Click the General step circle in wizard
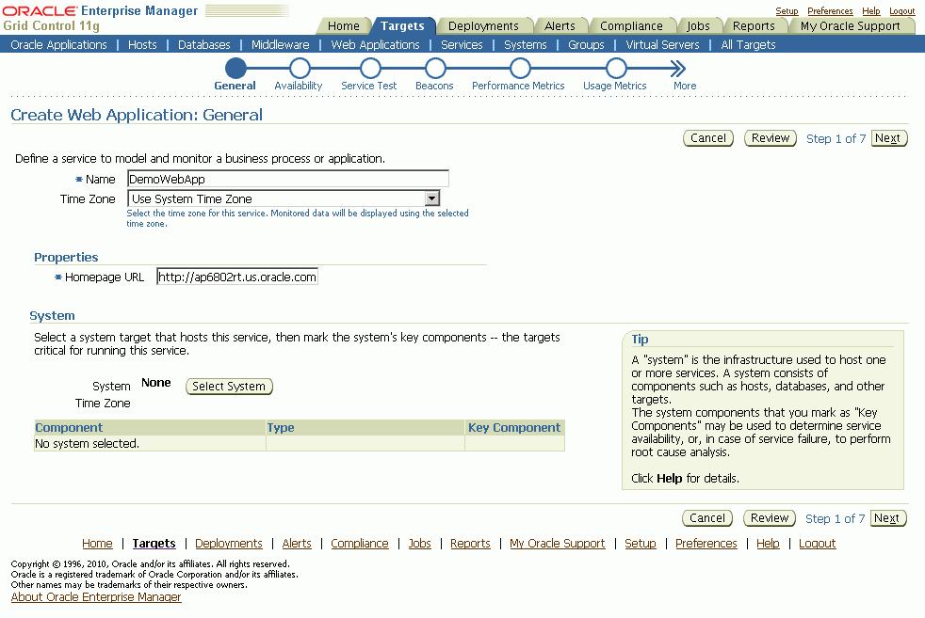Image resolution: width=925 pixels, height=618 pixels. tap(235, 69)
